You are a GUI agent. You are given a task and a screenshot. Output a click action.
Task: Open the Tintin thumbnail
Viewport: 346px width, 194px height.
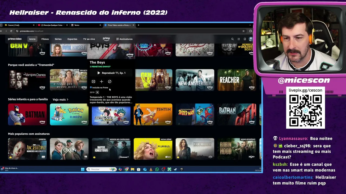click(153, 115)
